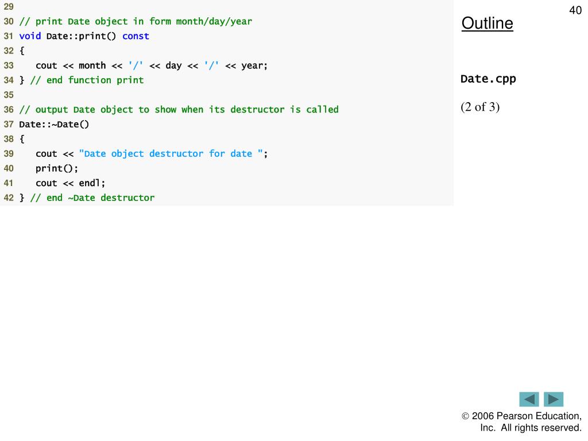588x441 pixels.
Task: Click the opening brace on line 38
Action: [22, 139]
